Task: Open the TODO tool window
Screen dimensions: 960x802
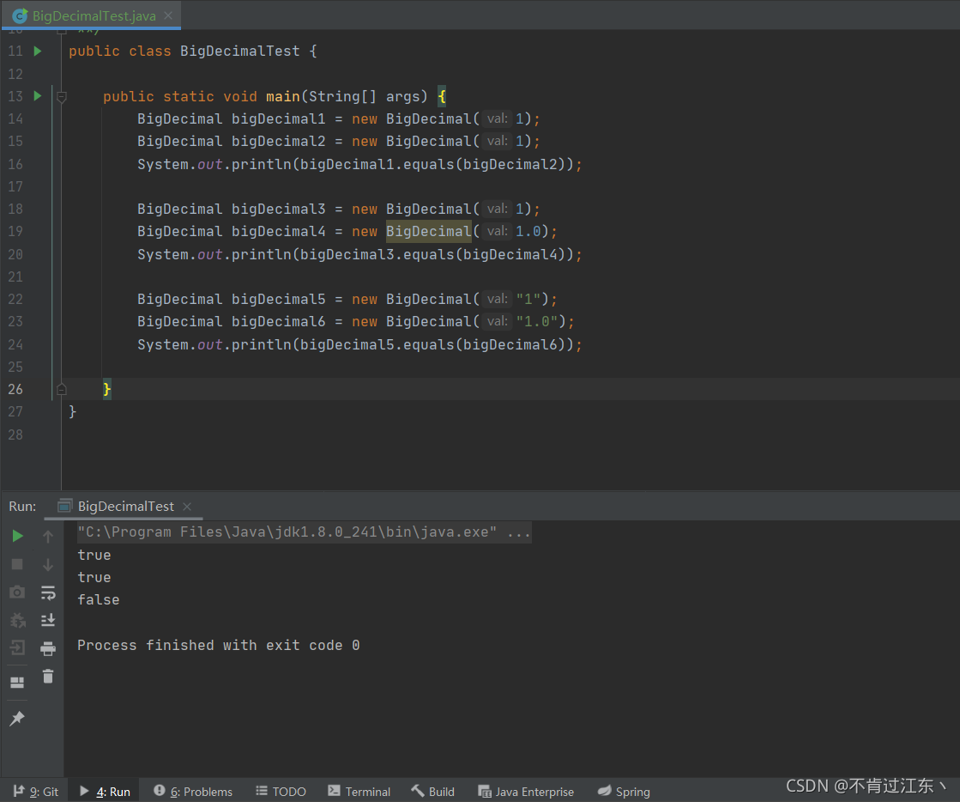Action: pyautogui.click(x=281, y=792)
